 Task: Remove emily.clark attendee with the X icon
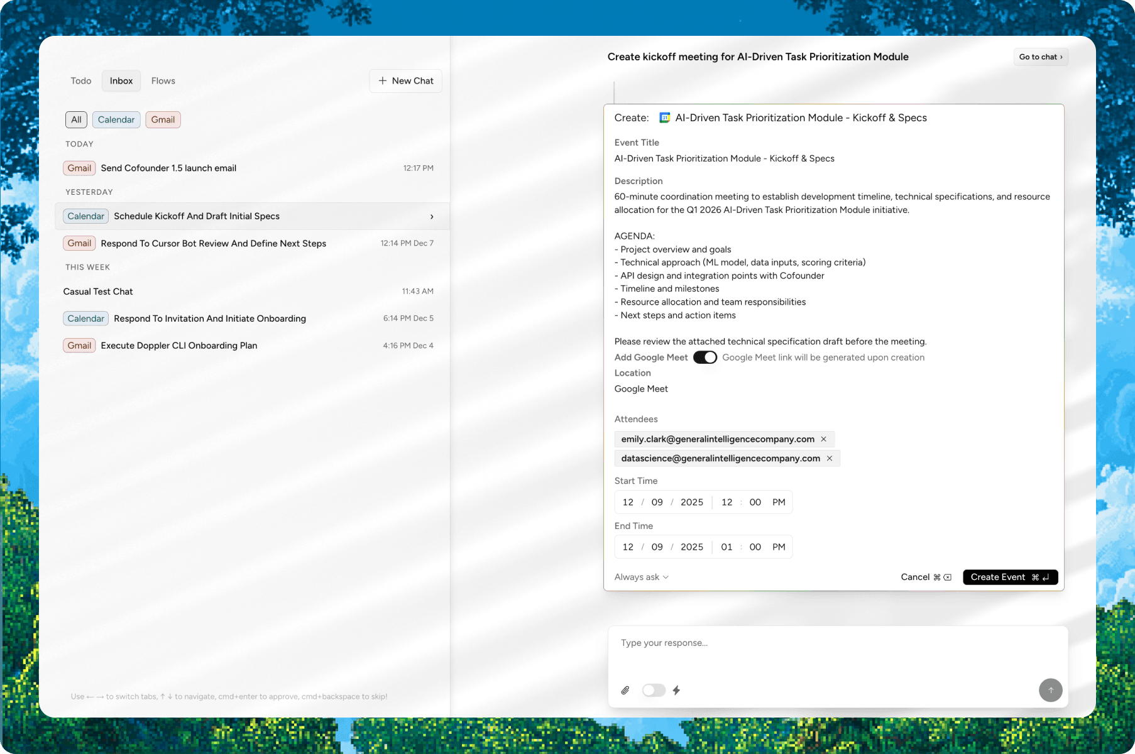pyautogui.click(x=823, y=439)
